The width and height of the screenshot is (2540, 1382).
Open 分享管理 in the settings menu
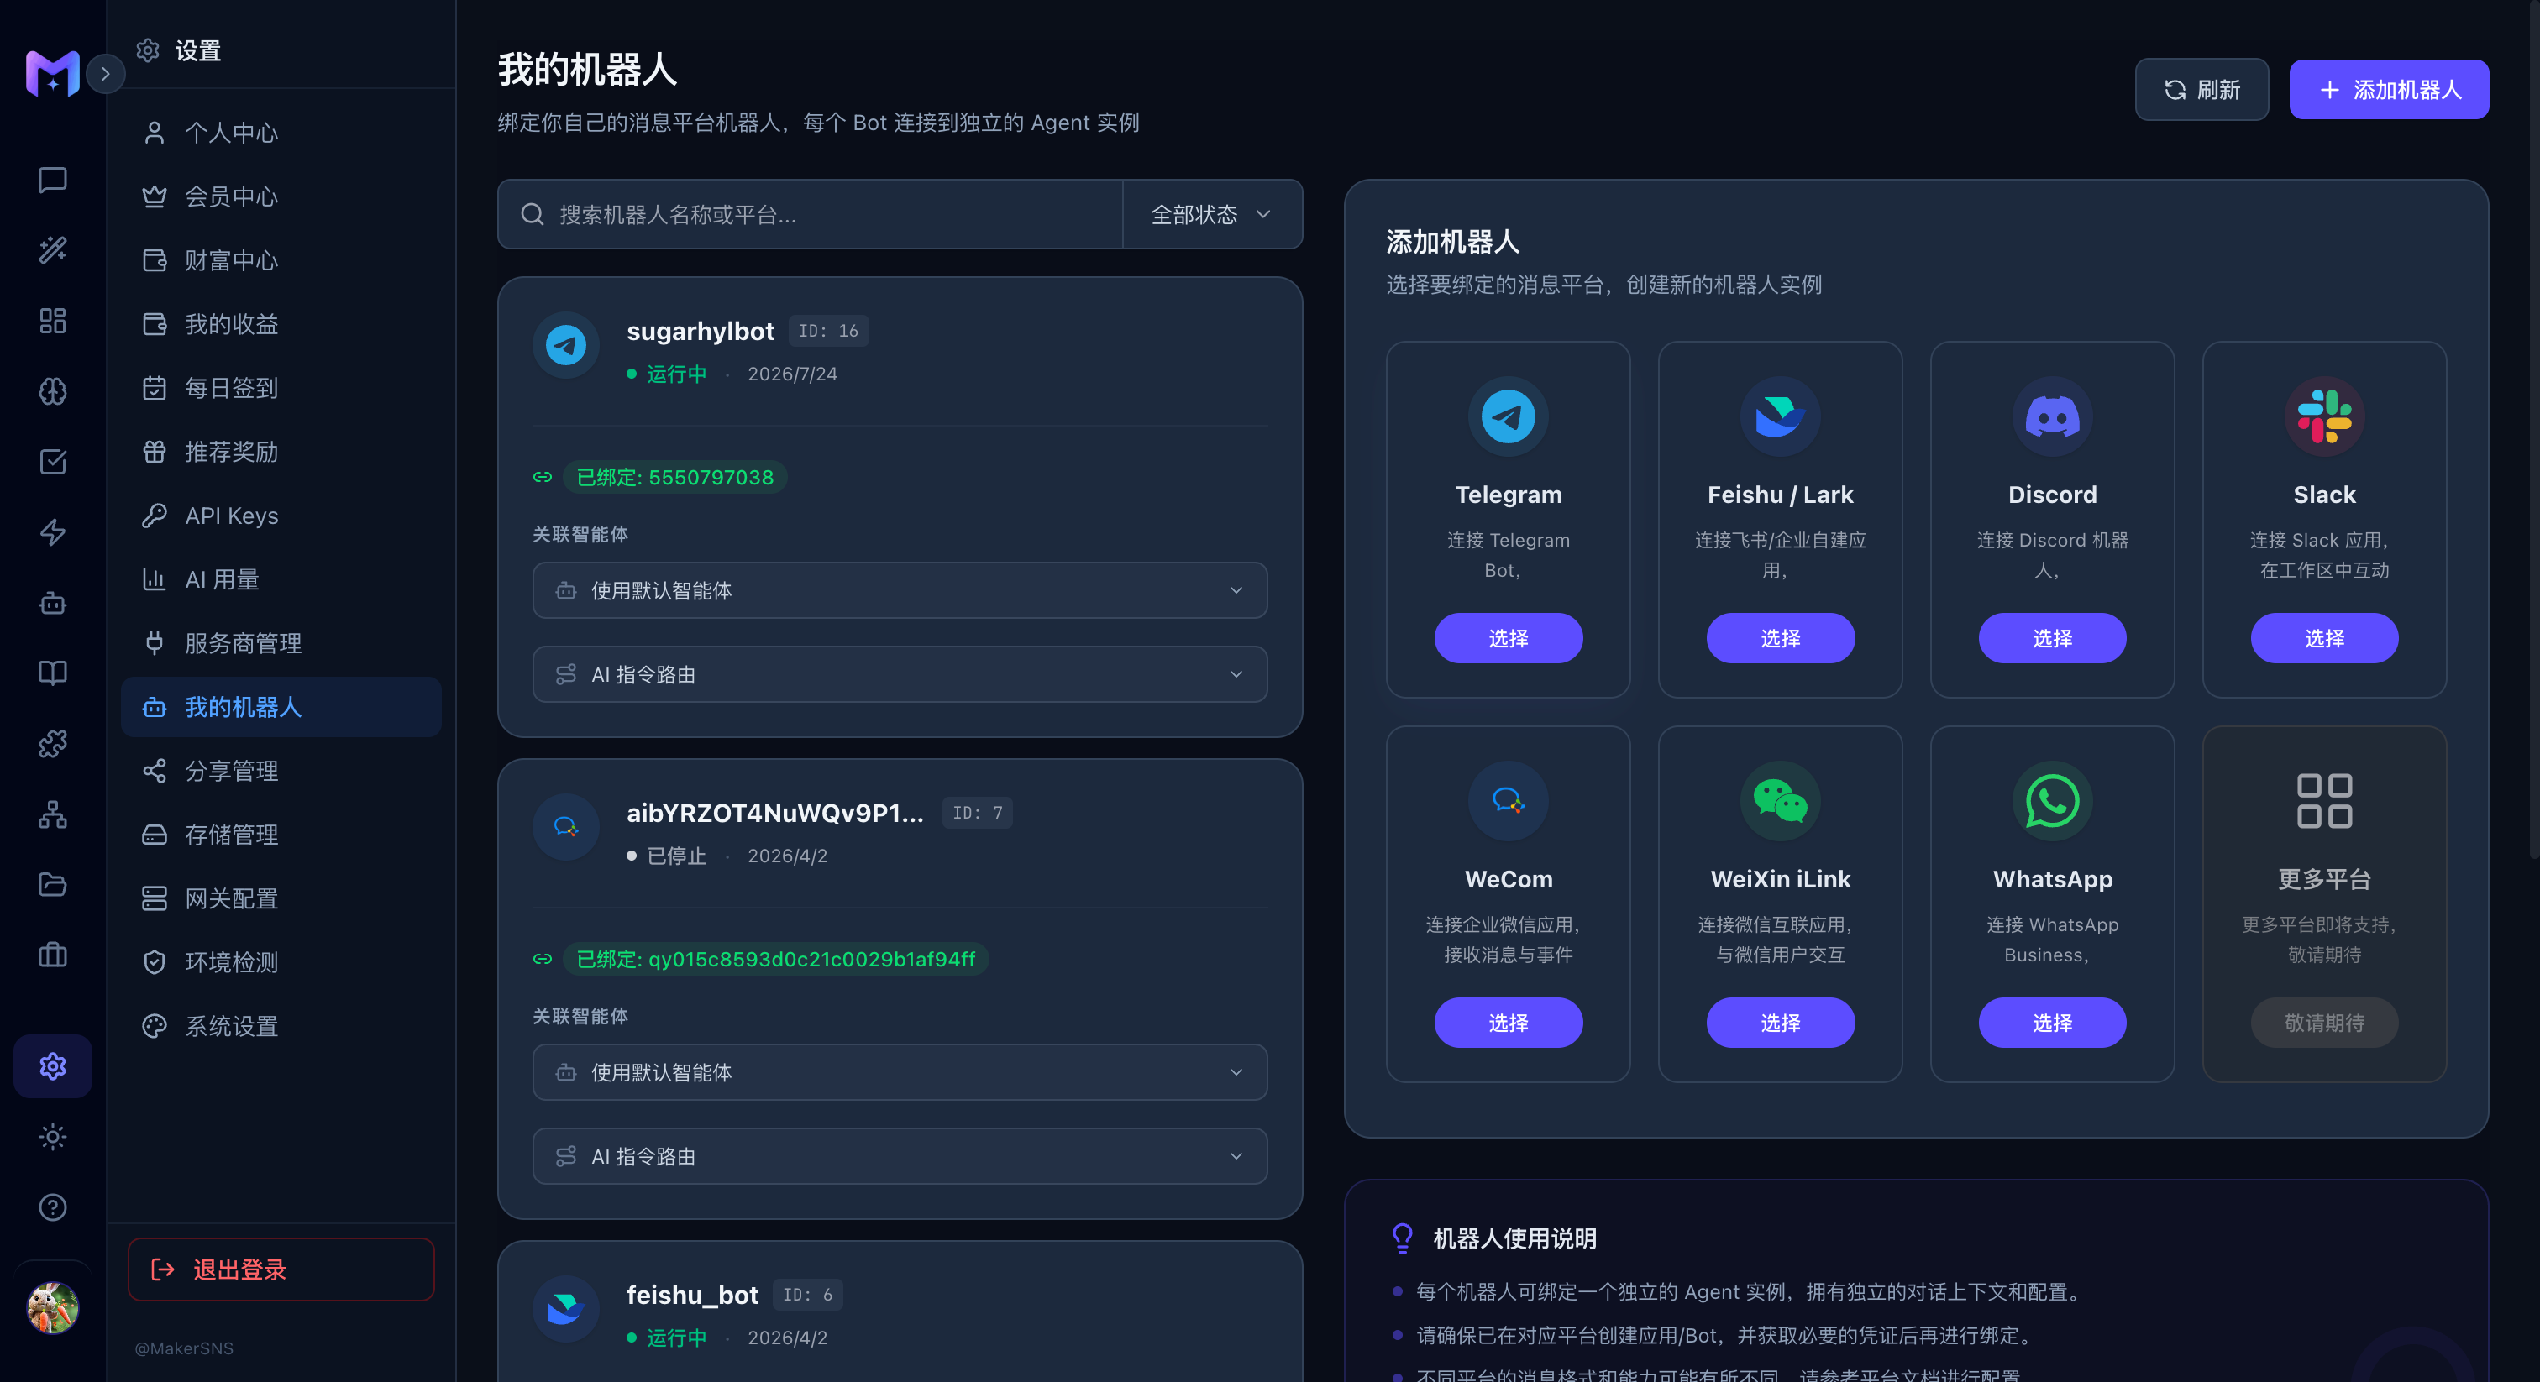pos(281,771)
